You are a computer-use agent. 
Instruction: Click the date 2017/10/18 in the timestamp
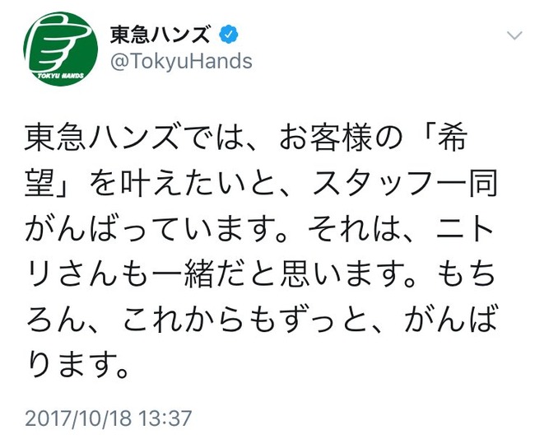click(x=78, y=418)
